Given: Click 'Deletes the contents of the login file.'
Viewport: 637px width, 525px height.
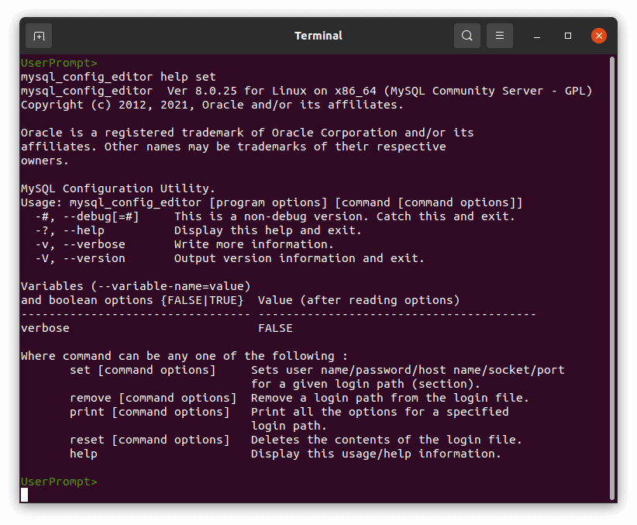Looking at the screenshot, I should 387,440.
